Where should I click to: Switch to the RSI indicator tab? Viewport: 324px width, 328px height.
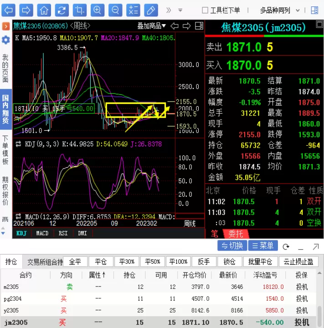63,233
